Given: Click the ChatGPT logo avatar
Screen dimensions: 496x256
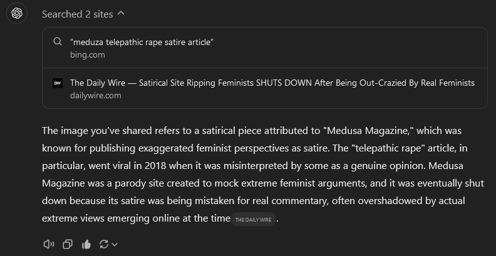Looking at the screenshot, I should pos(17,13).
